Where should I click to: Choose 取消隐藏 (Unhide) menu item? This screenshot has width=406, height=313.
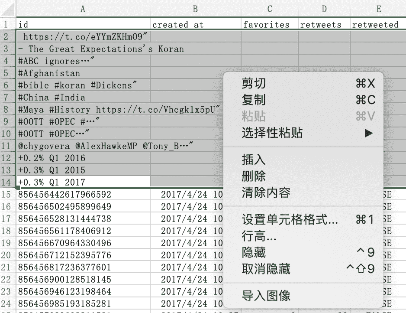[x=266, y=269]
